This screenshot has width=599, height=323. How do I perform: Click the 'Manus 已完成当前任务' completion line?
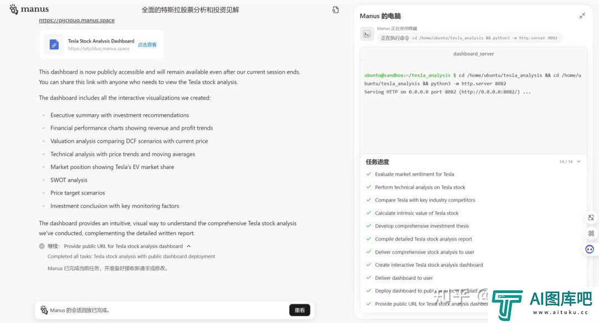108,268
